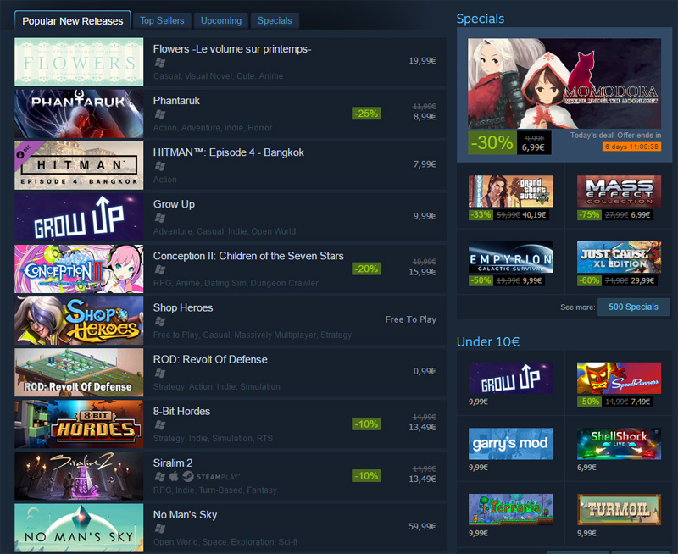Click the Windows icon under No Man's Sky
The width and height of the screenshot is (678, 554).
pyautogui.click(x=160, y=528)
